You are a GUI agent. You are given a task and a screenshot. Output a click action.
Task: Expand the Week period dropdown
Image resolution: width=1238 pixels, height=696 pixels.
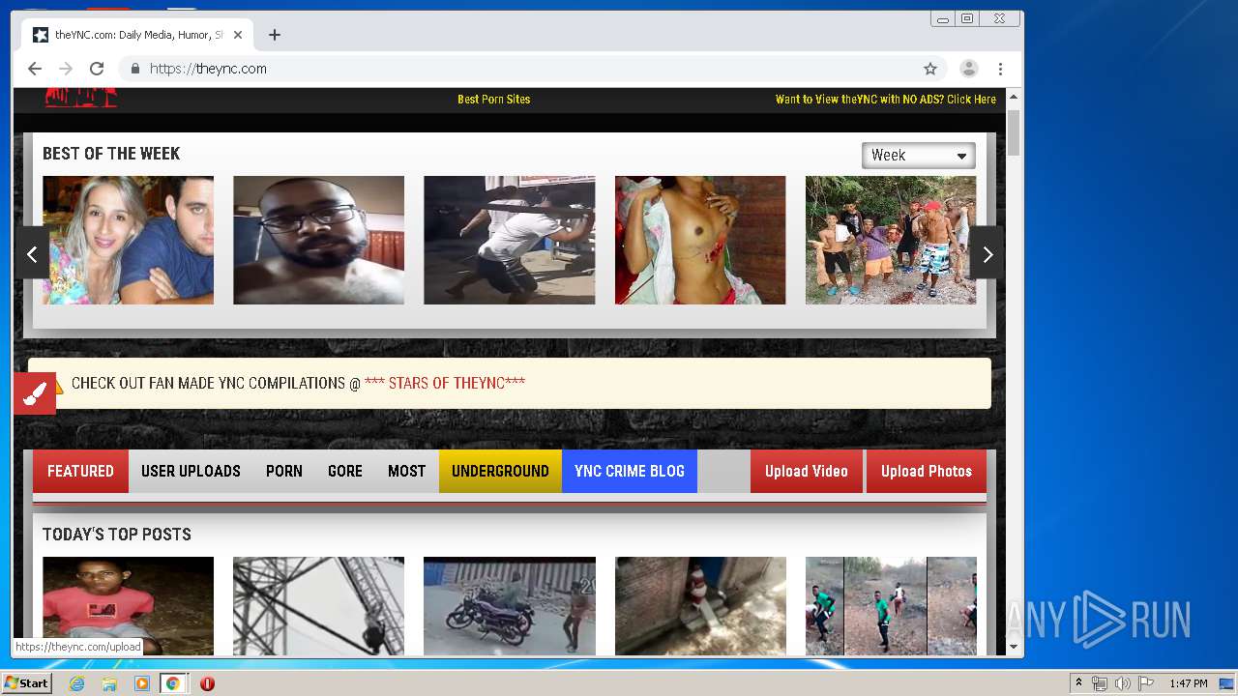tap(918, 156)
